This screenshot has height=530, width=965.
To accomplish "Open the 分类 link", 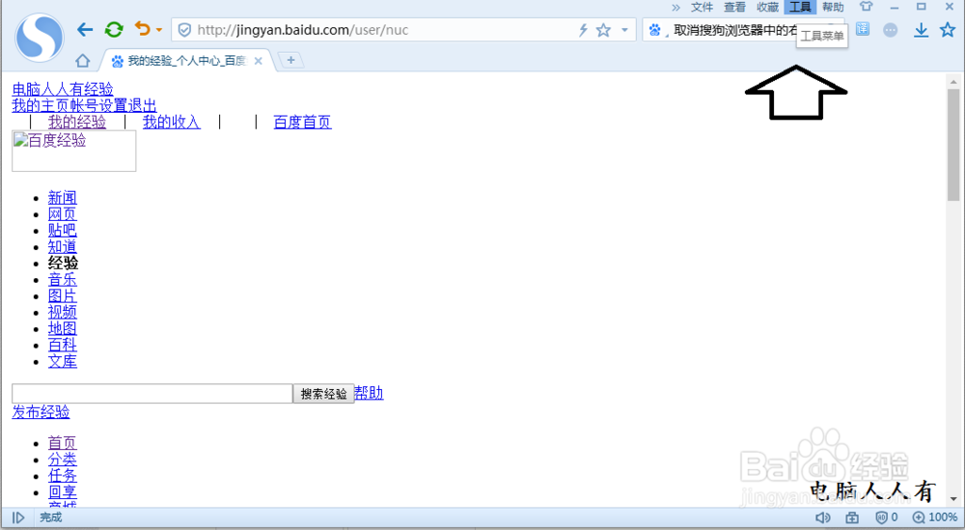I will [x=63, y=460].
